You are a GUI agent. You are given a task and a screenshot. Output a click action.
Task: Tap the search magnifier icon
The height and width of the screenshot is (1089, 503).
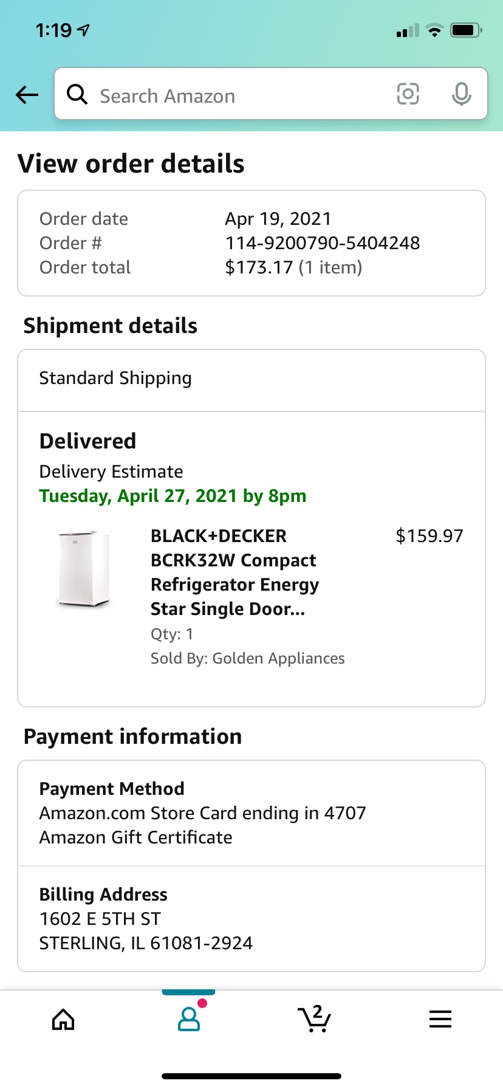coord(77,94)
